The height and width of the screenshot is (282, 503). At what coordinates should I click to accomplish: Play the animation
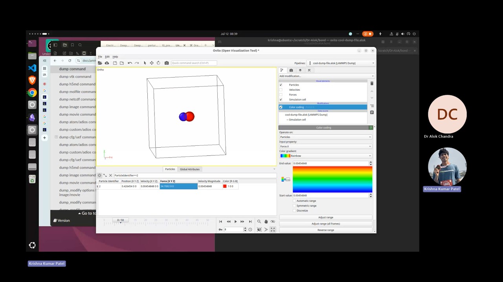click(x=235, y=222)
